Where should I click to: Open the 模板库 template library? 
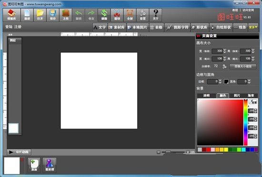(11, 15)
